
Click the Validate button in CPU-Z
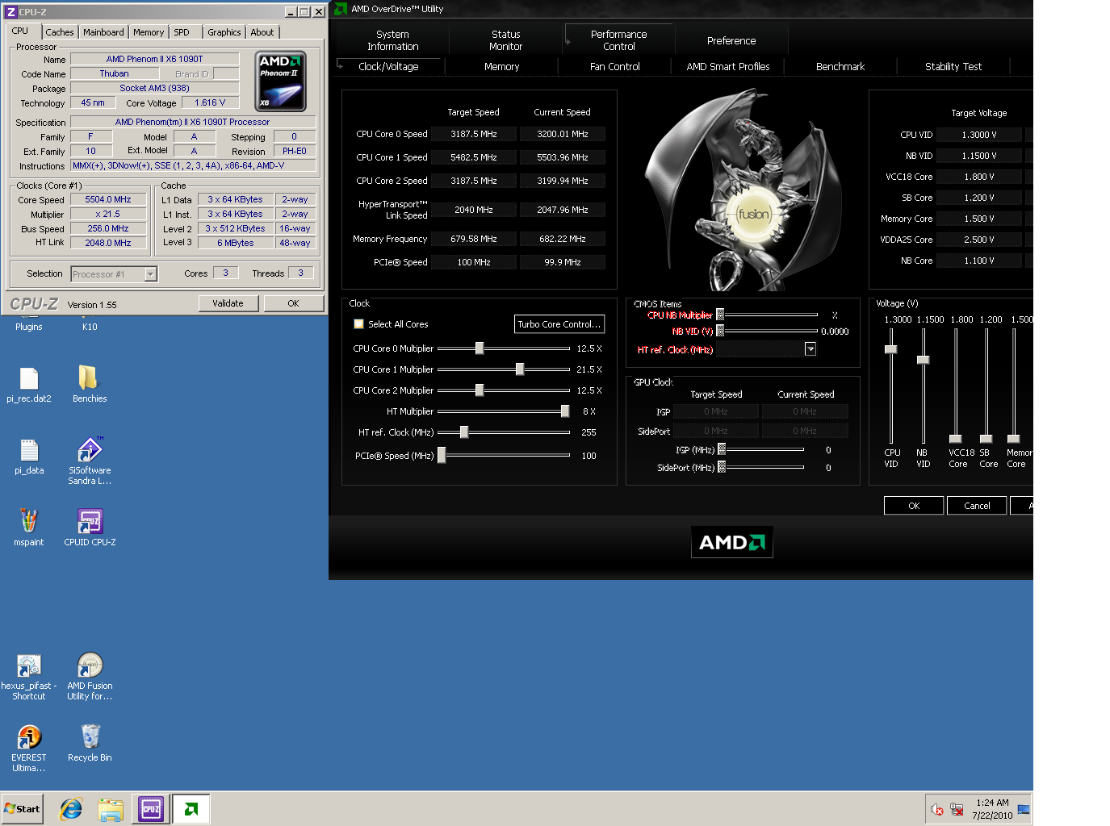[228, 303]
